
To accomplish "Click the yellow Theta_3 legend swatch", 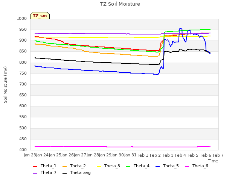I will pos(99,166).
